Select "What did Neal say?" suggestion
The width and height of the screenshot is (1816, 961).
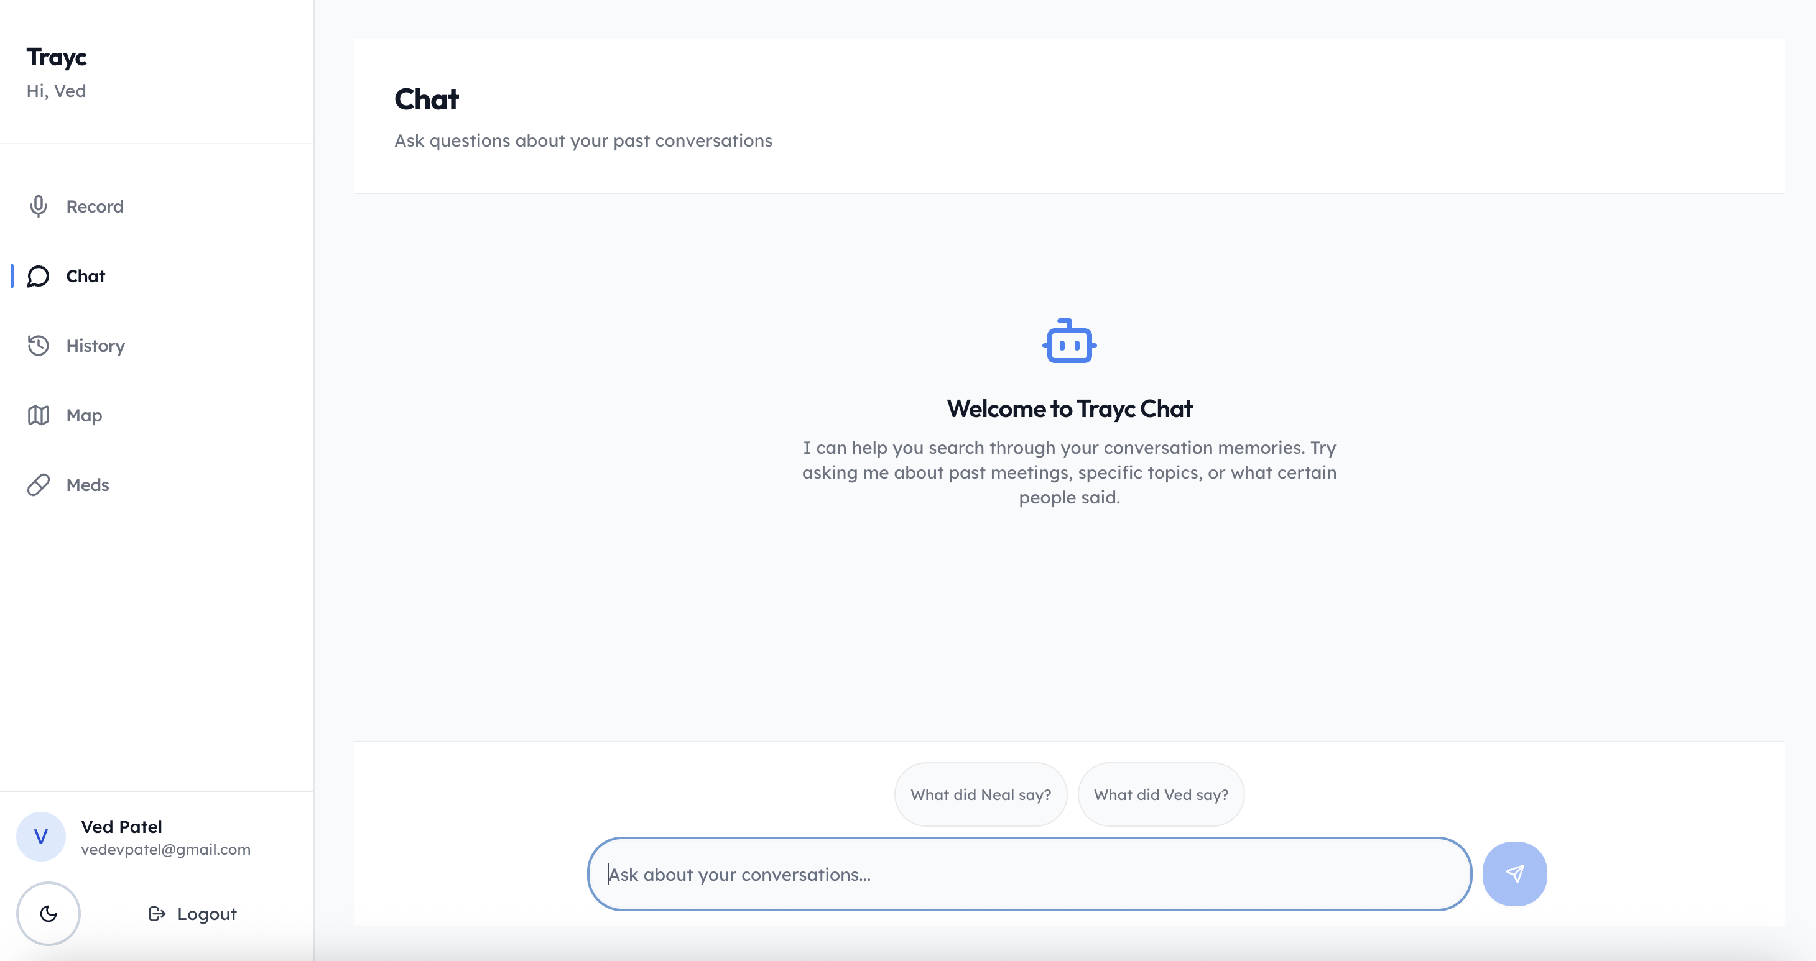[x=980, y=795]
